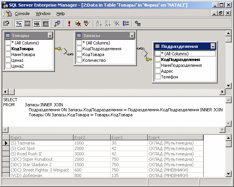
Task: Click the Sort Ascending icon
Action: [x=99, y=24]
